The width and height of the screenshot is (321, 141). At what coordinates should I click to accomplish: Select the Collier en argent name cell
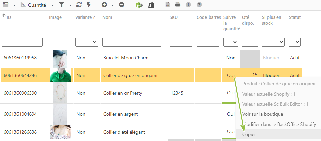tap(134, 114)
